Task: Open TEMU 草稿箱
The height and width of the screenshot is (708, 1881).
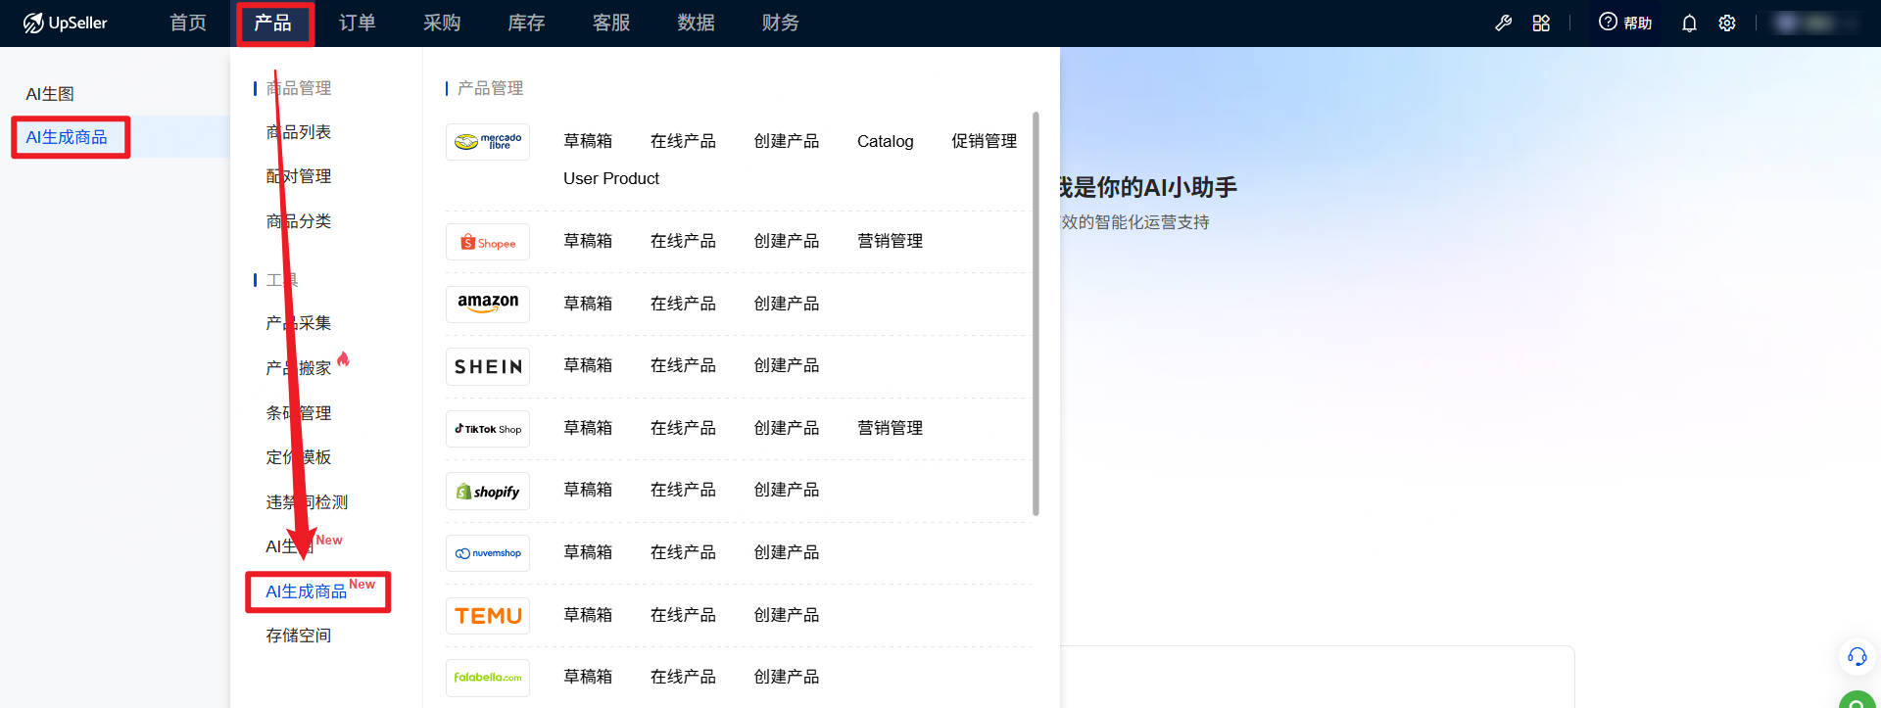Action: 588,615
